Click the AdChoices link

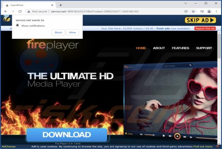click(9, 147)
